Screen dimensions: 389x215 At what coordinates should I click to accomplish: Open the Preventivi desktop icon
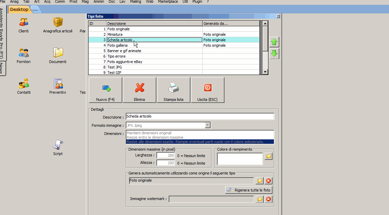coord(58,84)
